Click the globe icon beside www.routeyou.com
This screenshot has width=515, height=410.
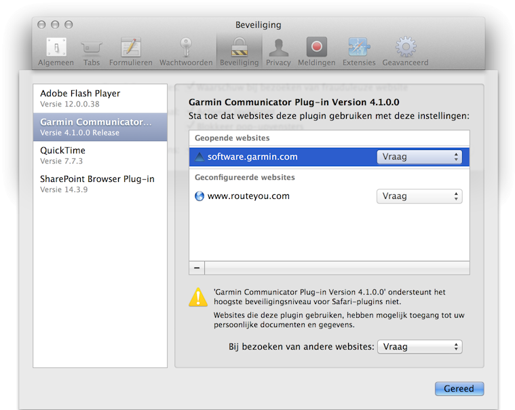pyautogui.click(x=199, y=196)
